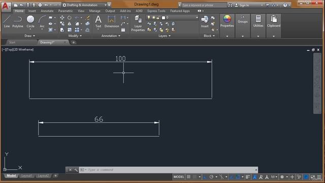This screenshot has height=183, width=325.
Task: Select the Stretch tool
Action: point(62,30)
